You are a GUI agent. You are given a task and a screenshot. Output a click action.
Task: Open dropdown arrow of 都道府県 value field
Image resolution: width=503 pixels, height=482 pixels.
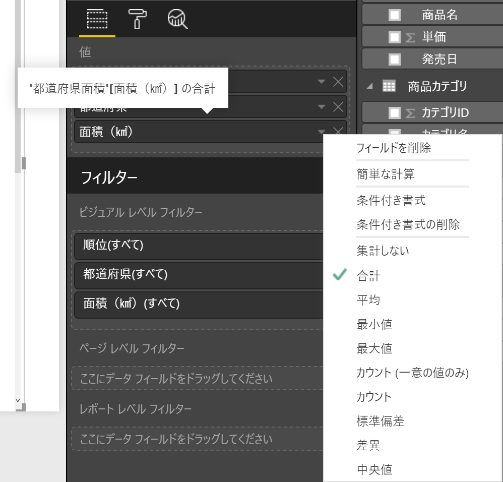click(322, 106)
